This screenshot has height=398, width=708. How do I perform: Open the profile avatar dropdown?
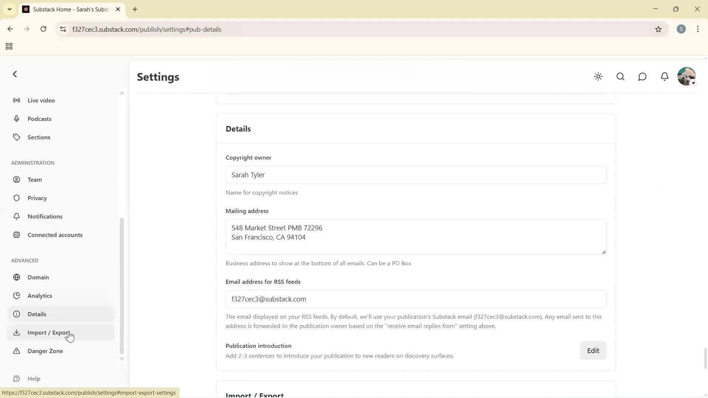tap(686, 76)
